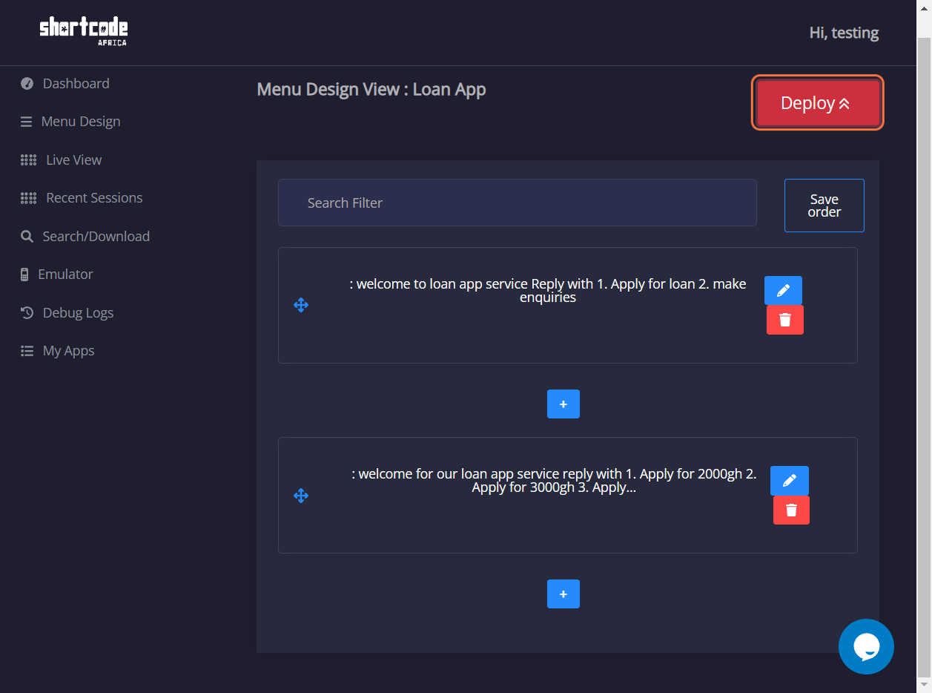932x693 pixels.
Task: Add a menu after the second item
Action: pos(564,594)
